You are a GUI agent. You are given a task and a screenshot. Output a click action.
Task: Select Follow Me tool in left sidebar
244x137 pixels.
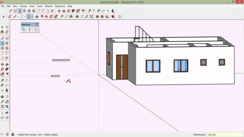point(7,69)
